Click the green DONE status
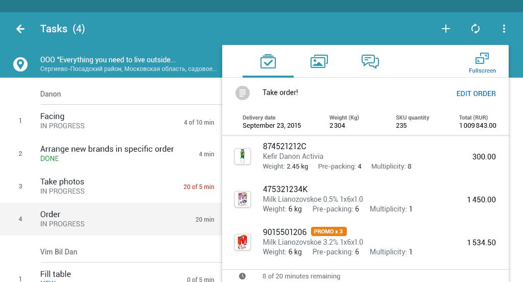This screenshot has height=282, width=523. [x=50, y=158]
